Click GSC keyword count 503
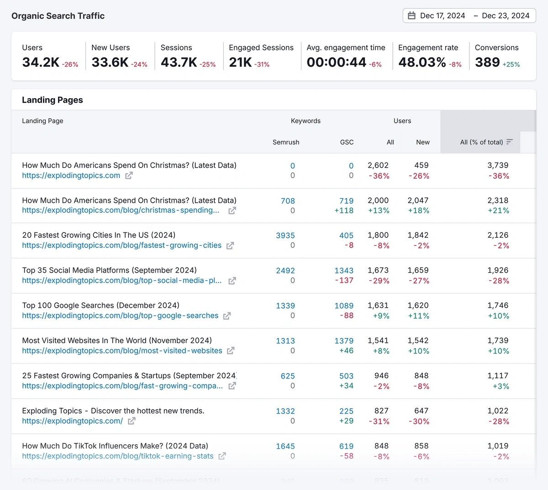 click(347, 376)
